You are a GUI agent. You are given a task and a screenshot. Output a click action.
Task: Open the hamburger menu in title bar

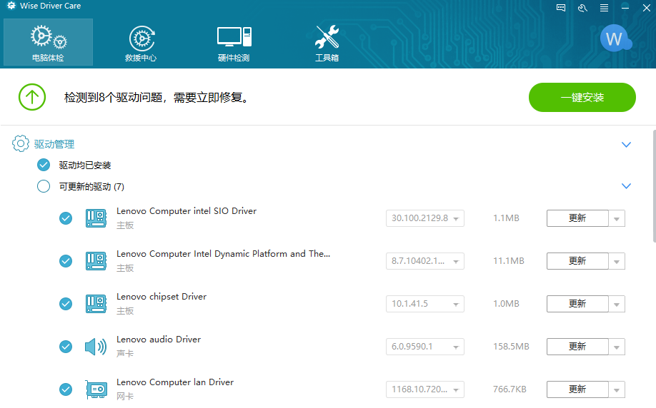coord(605,8)
